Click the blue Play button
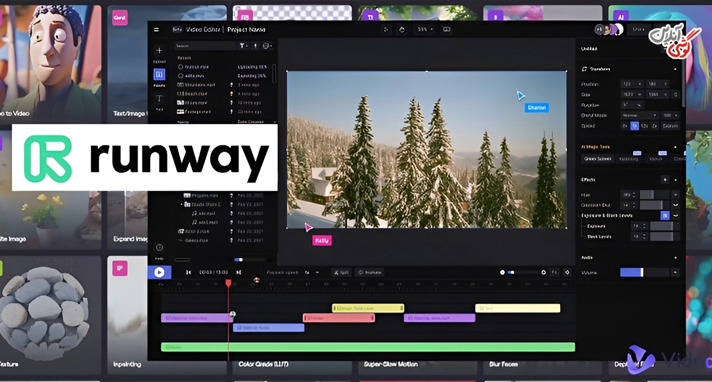The width and height of the screenshot is (712, 382). pyautogui.click(x=159, y=272)
